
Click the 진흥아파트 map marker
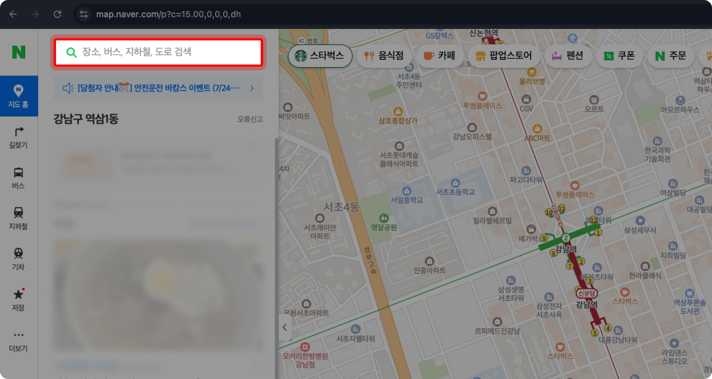coord(429,261)
